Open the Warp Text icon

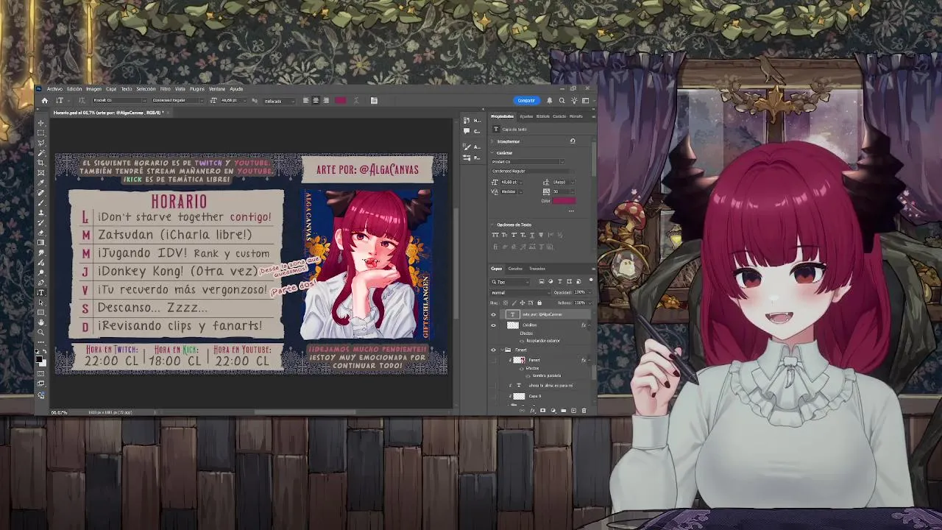[356, 101]
